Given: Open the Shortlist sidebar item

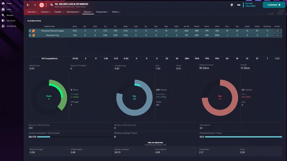Looking at the screenshot, I should coord(9,15).
